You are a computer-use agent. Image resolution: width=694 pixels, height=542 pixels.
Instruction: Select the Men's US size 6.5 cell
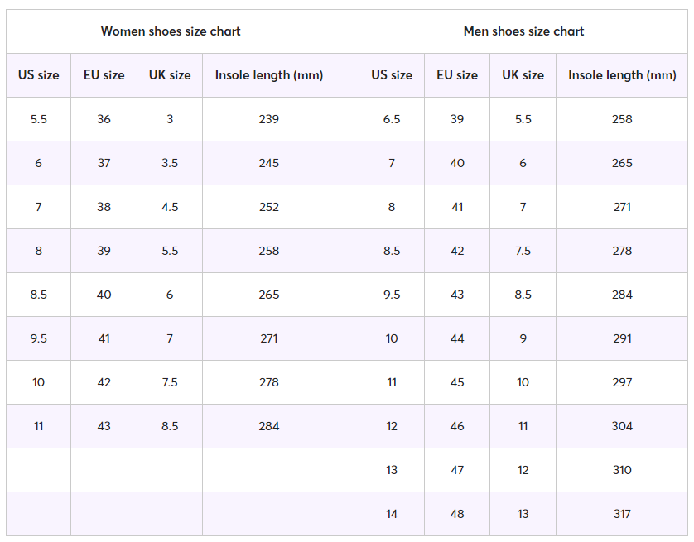tap(392, 119)
